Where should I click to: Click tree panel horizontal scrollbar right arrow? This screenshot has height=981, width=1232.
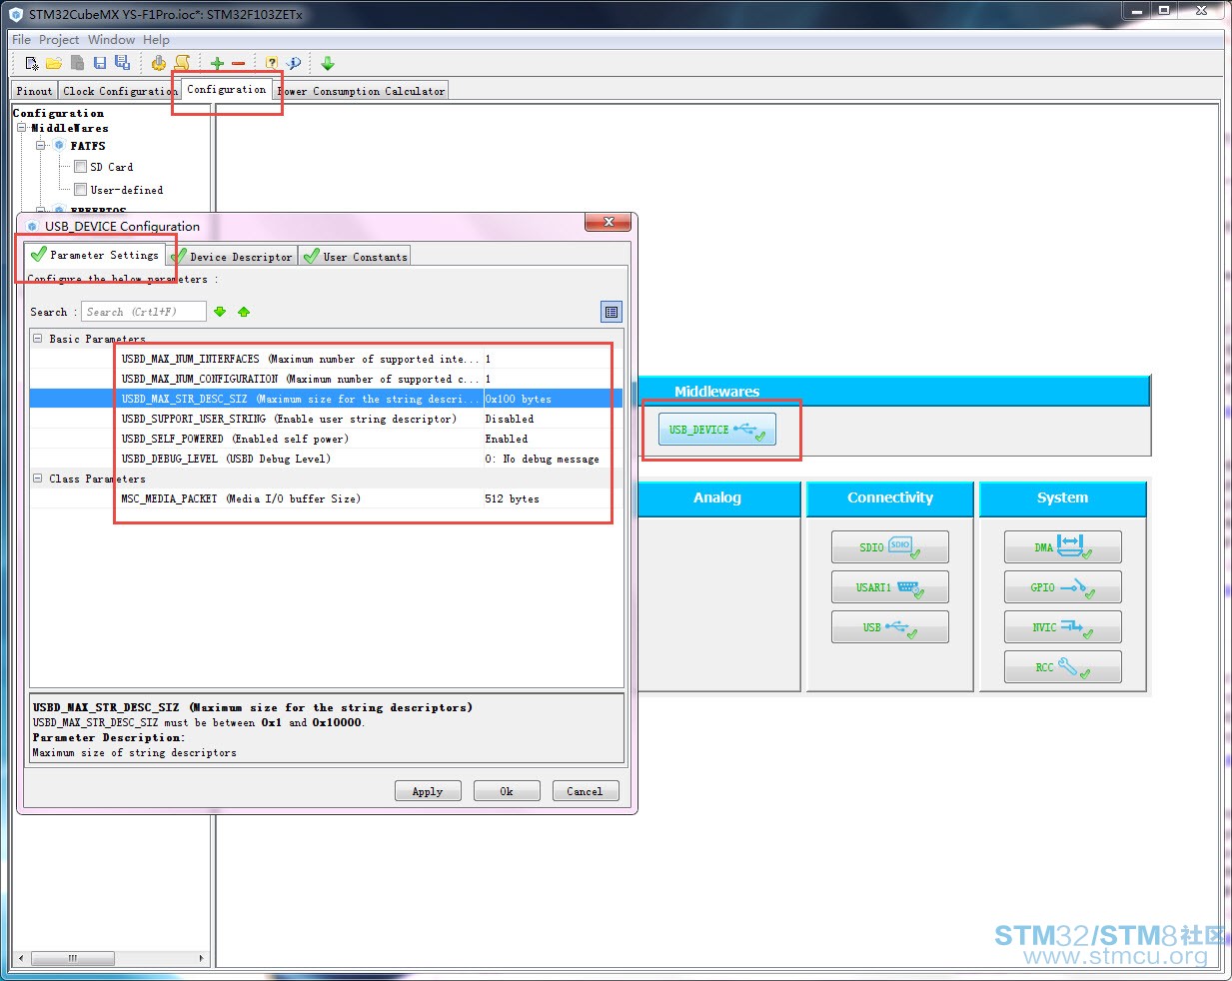click(202, 958)
